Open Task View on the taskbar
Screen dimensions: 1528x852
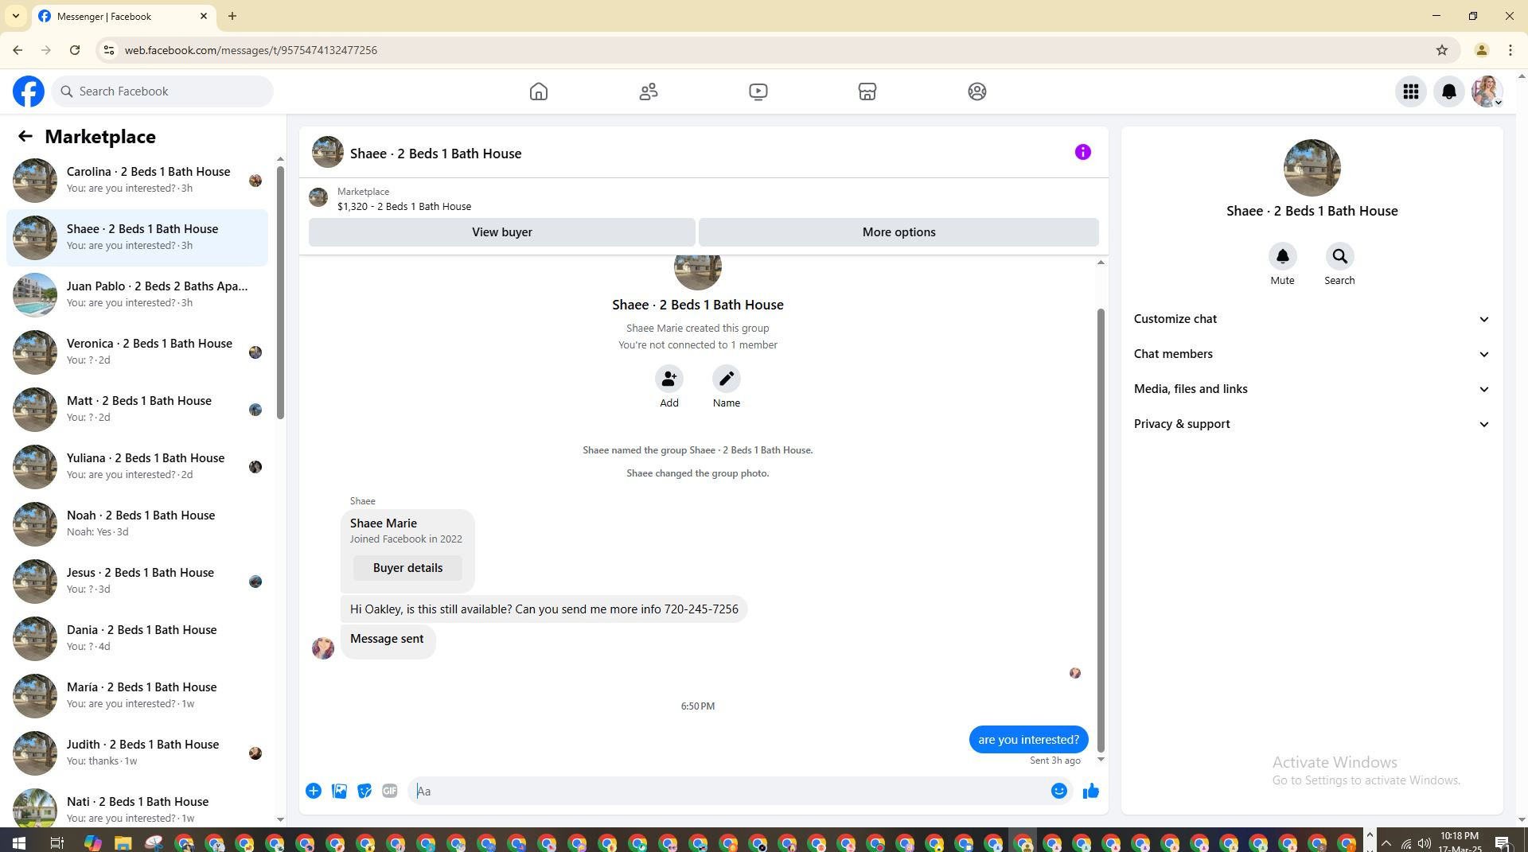tap(57, 843)
